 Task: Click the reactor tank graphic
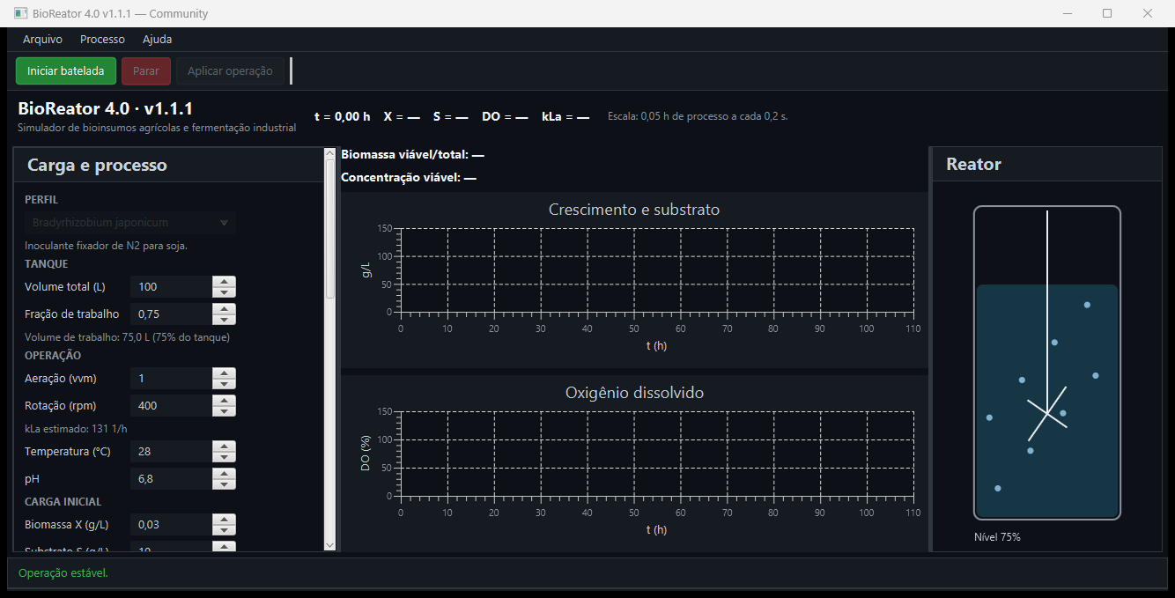coord(1046,363)
